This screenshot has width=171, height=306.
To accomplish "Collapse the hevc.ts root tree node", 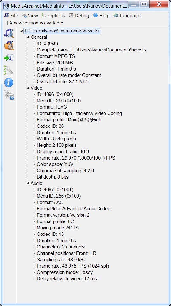I will click(22, 31).
